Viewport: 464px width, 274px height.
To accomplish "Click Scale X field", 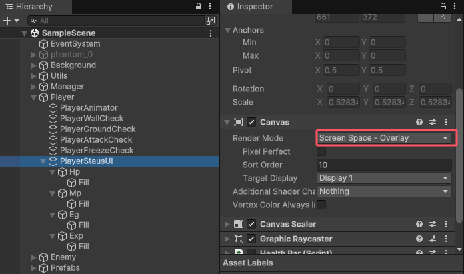I will point(343,103).
